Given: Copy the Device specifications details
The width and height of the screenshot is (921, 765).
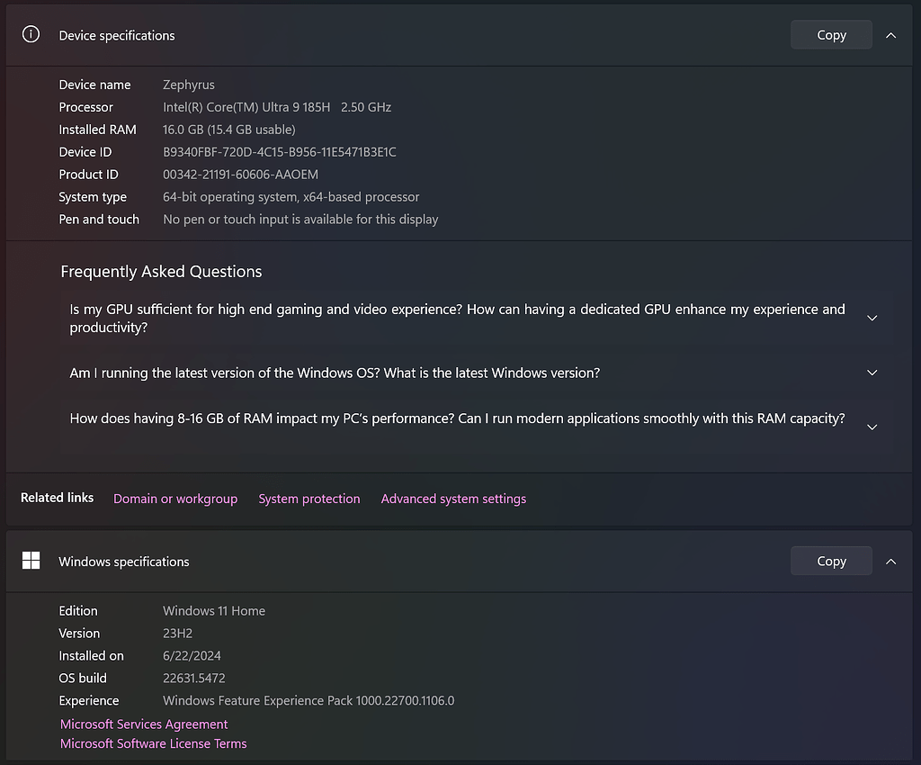Looking at the screenshot, I should [x=830, y=34].
